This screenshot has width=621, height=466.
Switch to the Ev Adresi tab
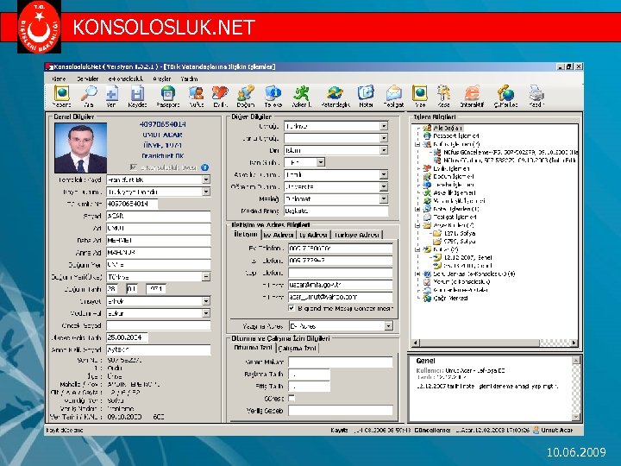pyautogui.click(x=279, y=235)
